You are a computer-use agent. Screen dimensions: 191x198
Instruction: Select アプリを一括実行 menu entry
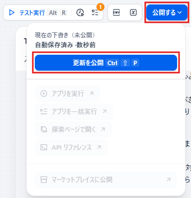point(74,111)
